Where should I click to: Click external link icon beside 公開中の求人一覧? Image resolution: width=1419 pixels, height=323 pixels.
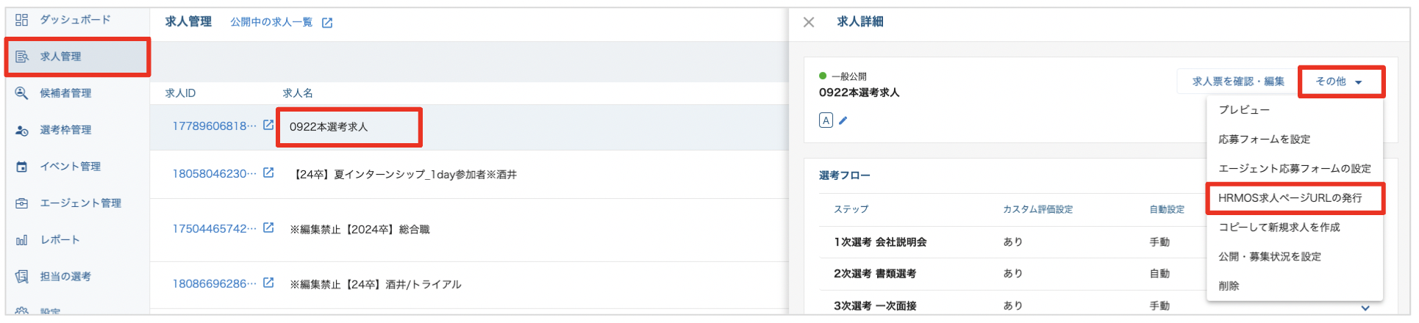(327, 23)
